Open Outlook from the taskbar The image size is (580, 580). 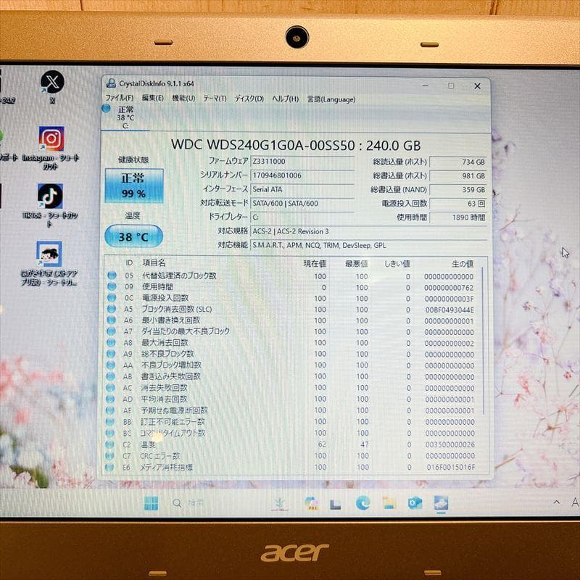pos(415,503)
